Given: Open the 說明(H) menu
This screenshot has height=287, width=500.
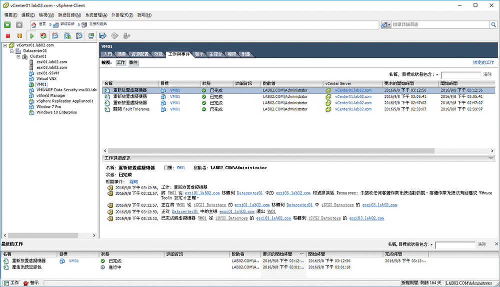Looking at the screenshot, I should (x=144, y=15).
